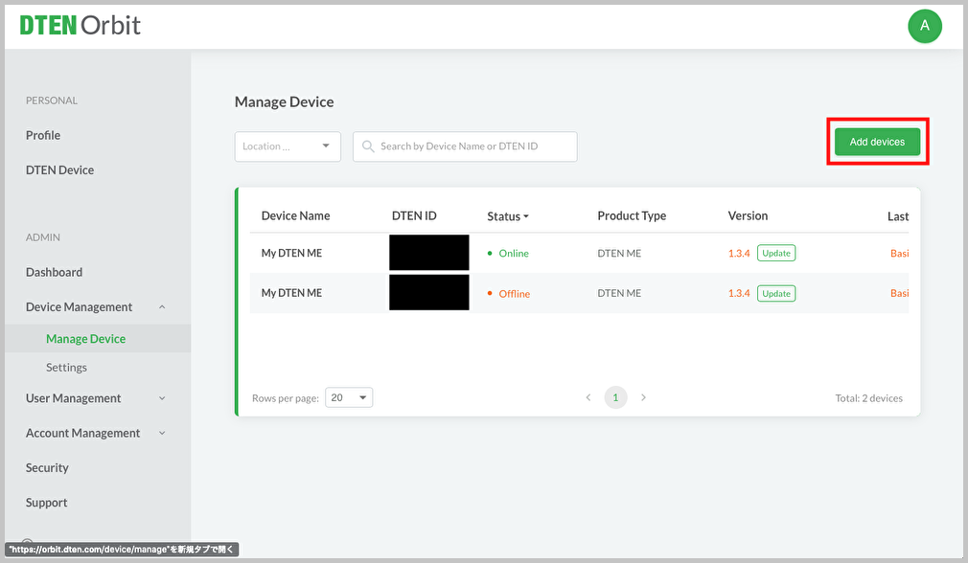Click the search magnifier icon
This screenshot has height=563, width=968.
pyautogui.click(x=368, y=146)
